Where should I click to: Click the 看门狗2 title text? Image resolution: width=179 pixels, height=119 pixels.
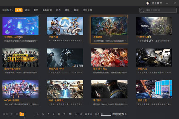pyautogui.click(x=97, y=100)
